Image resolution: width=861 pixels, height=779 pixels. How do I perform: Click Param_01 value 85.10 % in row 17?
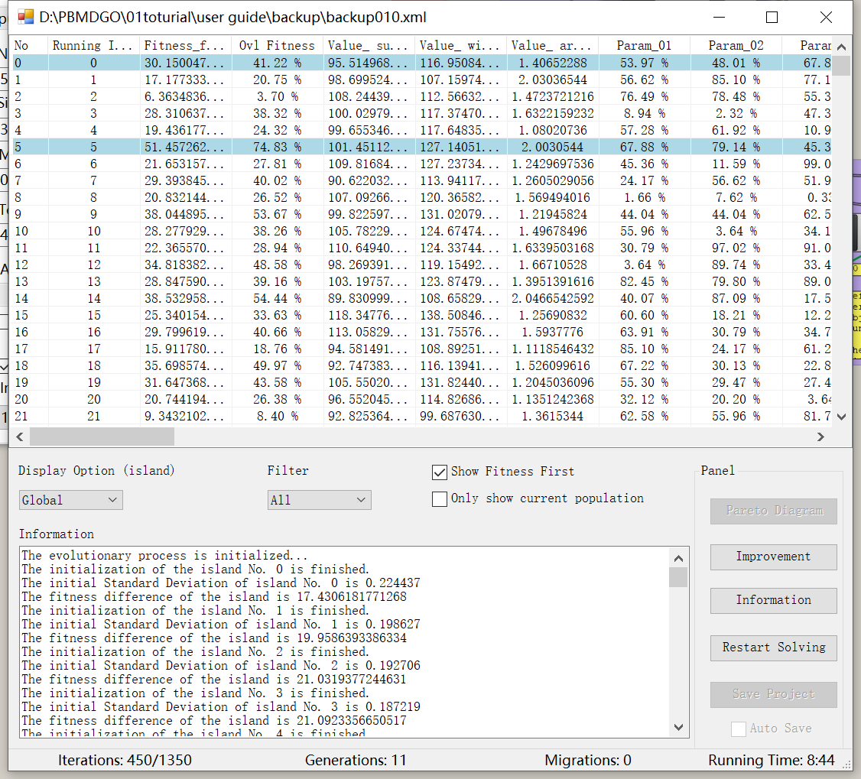click(x=644, y=349)
